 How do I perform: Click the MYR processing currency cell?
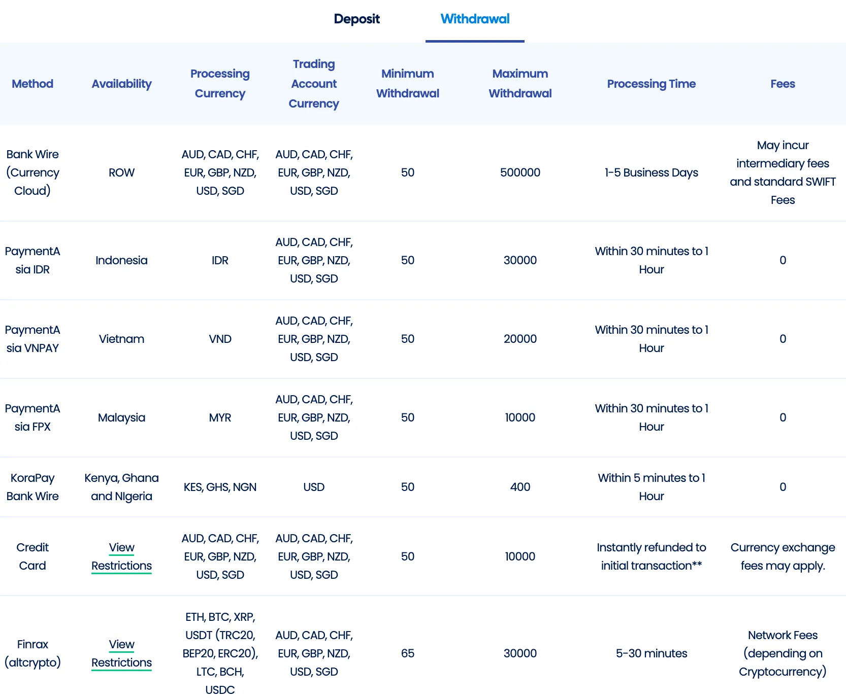click(x=220, y=417)
